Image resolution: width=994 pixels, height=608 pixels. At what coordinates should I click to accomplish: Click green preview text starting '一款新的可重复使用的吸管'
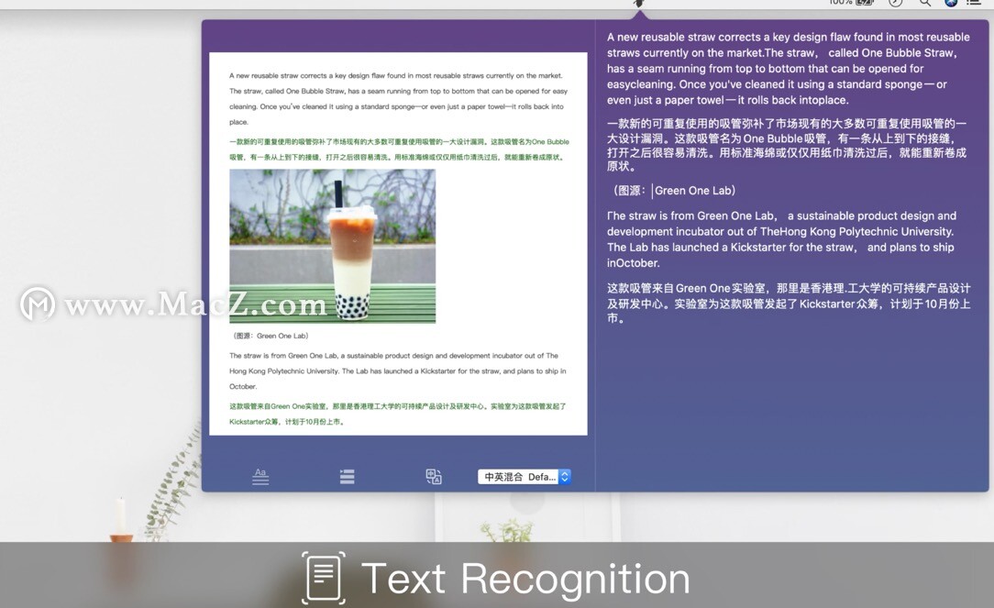[x=400, y=149]
